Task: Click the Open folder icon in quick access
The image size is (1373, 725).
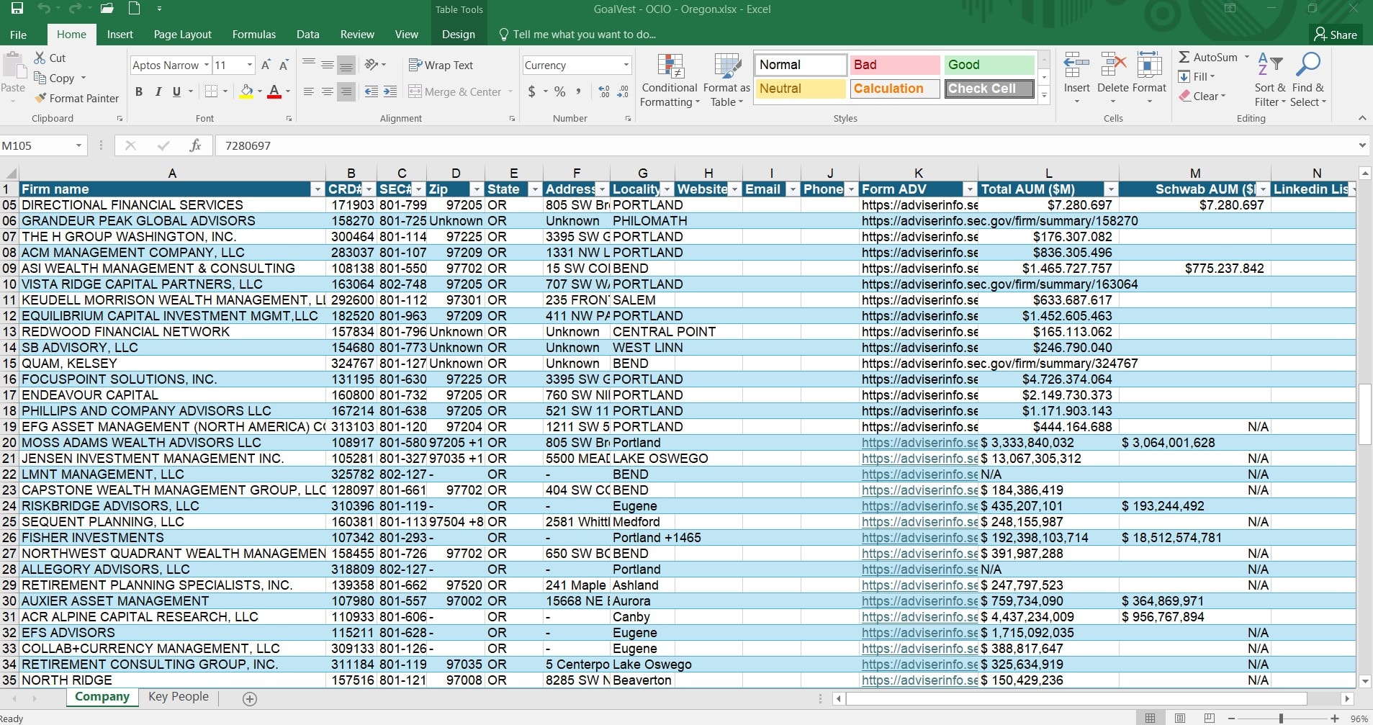Action: (x=107, y=9)
